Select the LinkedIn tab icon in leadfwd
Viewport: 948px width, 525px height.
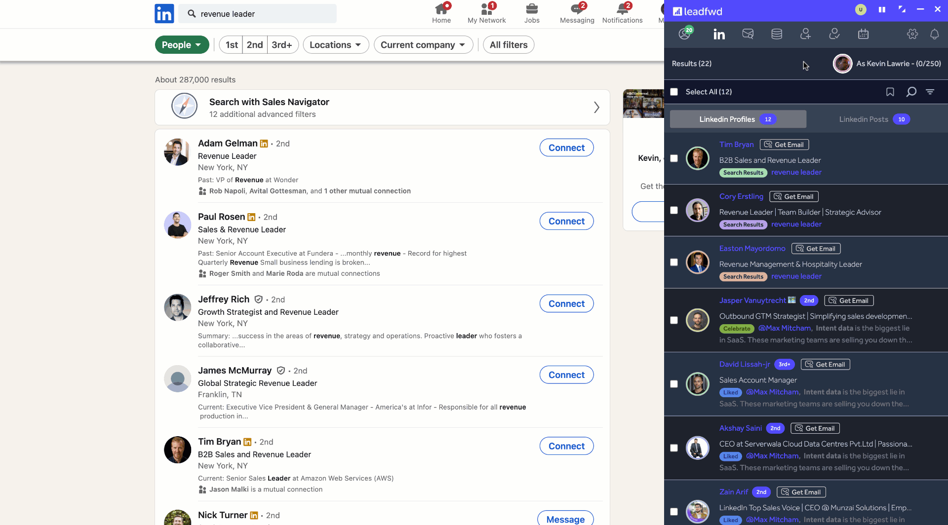719,34
